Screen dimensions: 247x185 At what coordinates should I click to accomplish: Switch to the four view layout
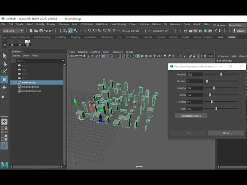click(4, 129)
